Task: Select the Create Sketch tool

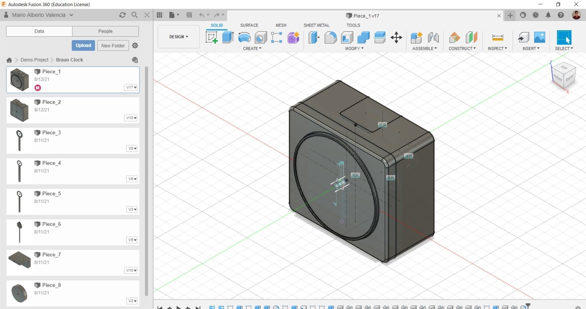Action: coord(212,38)
